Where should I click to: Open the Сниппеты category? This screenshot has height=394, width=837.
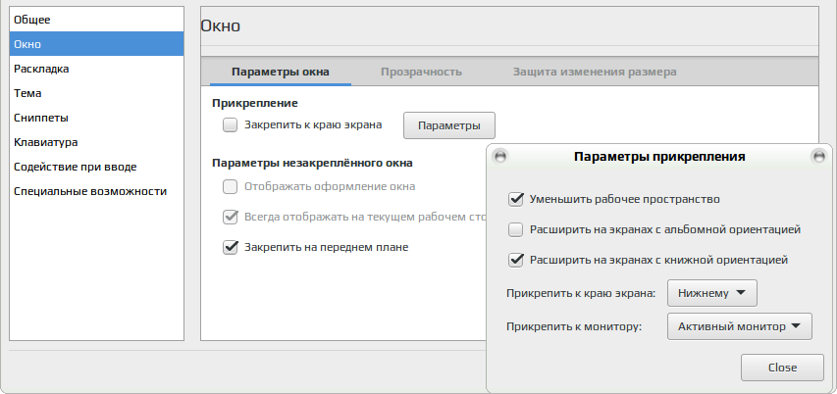click(96, 118)
